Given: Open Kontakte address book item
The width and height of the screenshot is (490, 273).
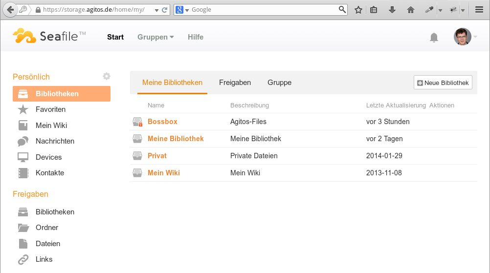Looking at the screenshot, I should tap(23, 173).
